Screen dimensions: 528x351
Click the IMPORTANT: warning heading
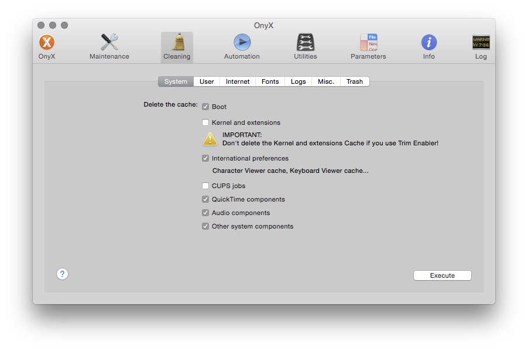242,135
